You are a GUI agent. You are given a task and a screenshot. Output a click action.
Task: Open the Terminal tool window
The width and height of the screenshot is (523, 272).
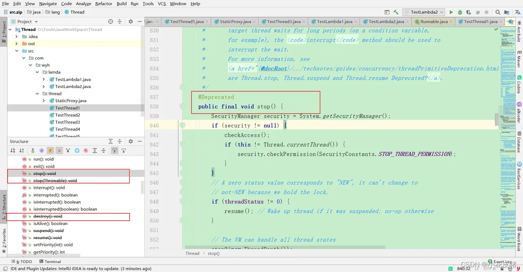(x=50, y=262)
